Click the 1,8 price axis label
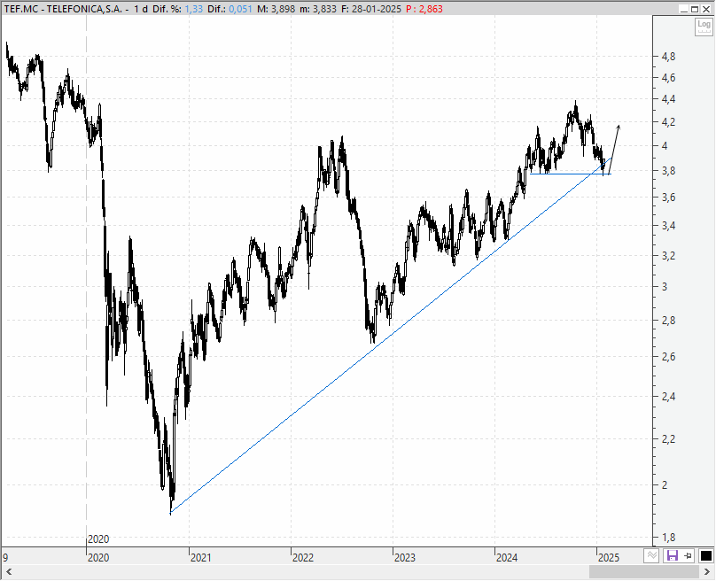The image size is (716, 581). click(x=668, y=538)
